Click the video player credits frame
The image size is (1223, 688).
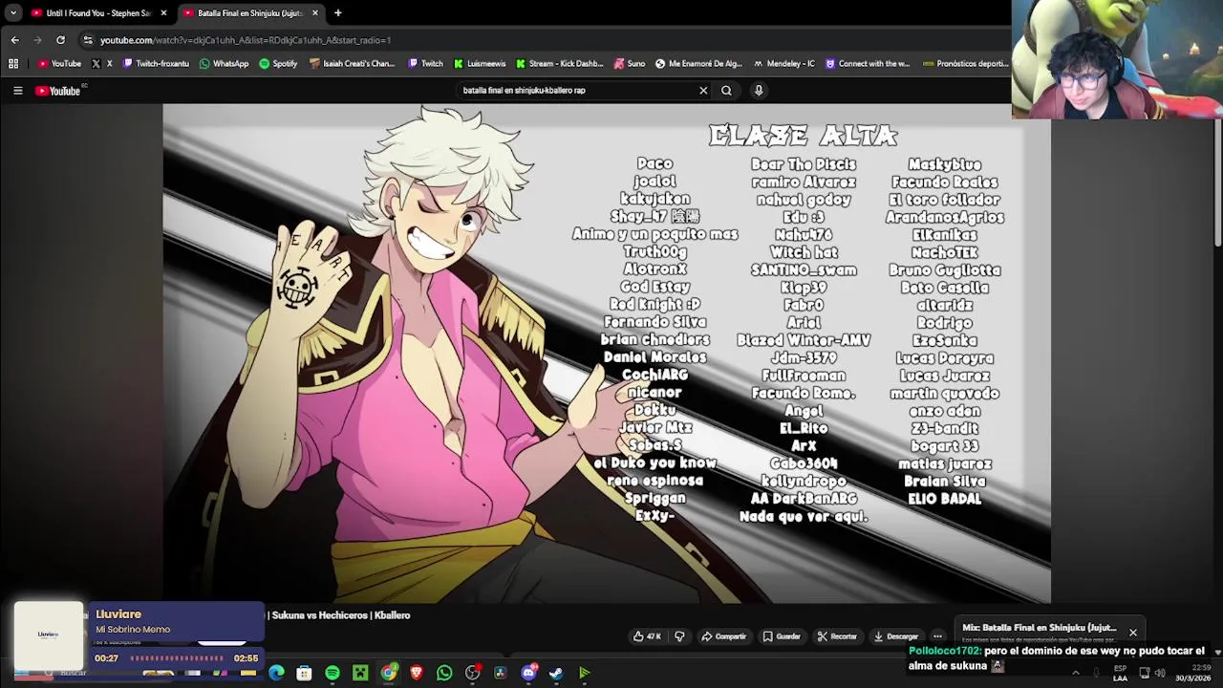coord(607,354)
